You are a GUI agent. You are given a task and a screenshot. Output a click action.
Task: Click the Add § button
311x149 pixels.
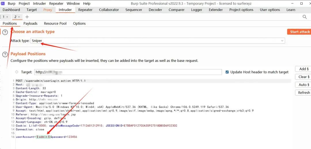[x=303, y=69]
